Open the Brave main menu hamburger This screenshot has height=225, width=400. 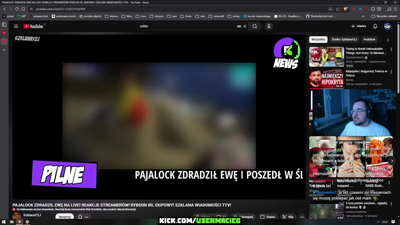pos(395,9)
